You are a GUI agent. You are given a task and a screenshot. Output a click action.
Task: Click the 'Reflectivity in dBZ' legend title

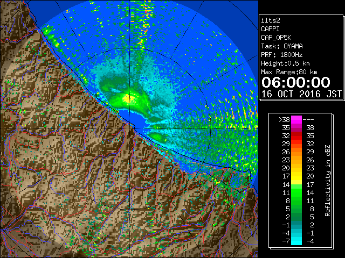point(328,181)
